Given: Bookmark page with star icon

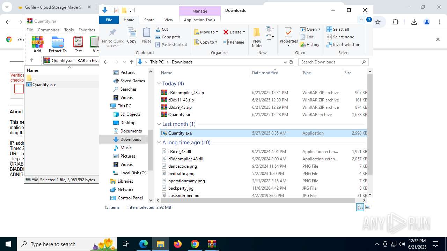Looking at the screenshot, I should tap(378, 22).
